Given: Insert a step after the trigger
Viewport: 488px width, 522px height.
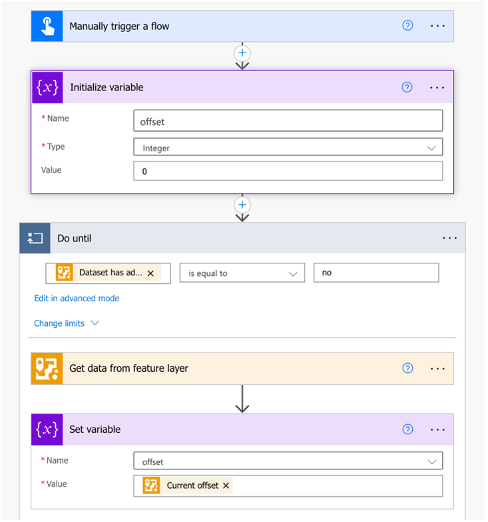Looking at the screenshot, I should click(242, 53).
